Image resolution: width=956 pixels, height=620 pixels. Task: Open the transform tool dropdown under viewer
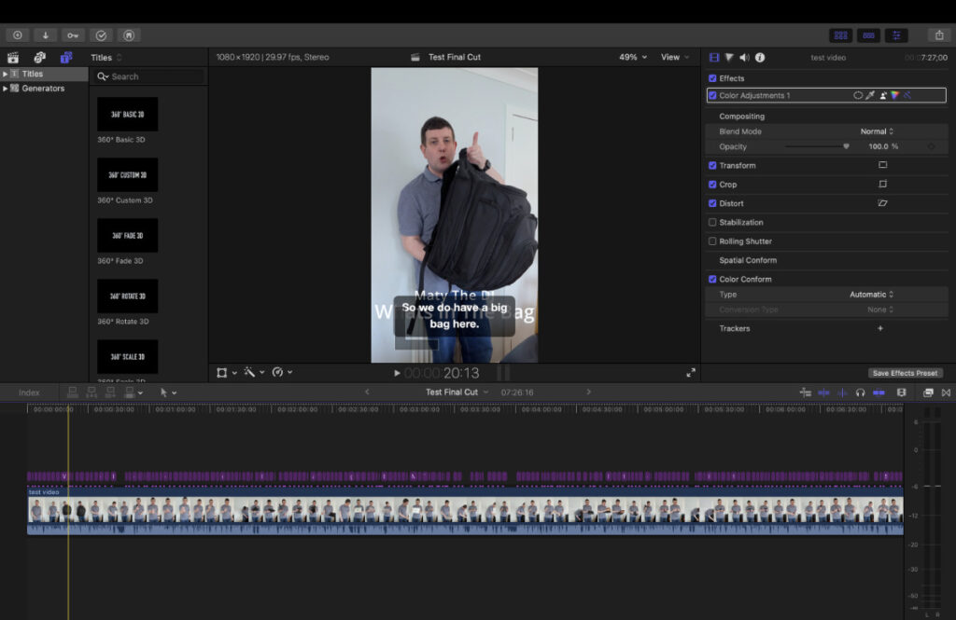coord(227,372)
